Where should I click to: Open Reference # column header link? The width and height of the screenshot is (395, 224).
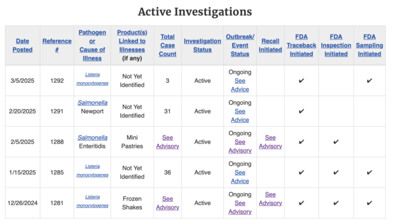point(57,45)
